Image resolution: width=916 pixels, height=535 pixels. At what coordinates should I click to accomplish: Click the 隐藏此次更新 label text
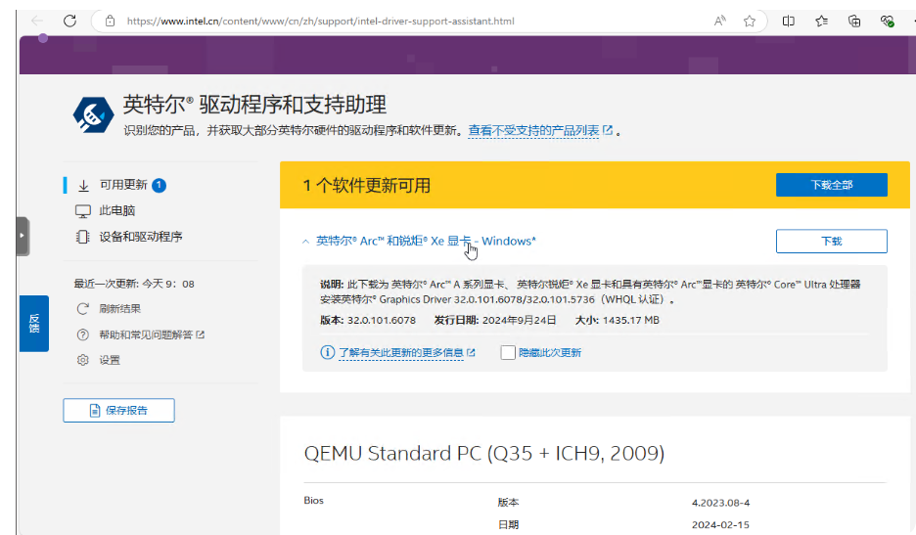550,352
